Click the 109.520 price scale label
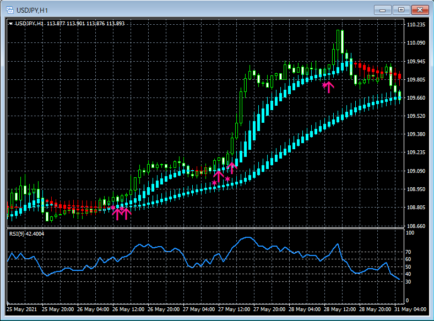 point(416,116)
